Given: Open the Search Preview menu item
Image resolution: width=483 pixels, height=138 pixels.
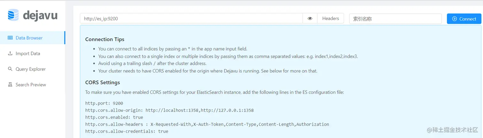Looking at the screenshot, I should pos(33,85).
